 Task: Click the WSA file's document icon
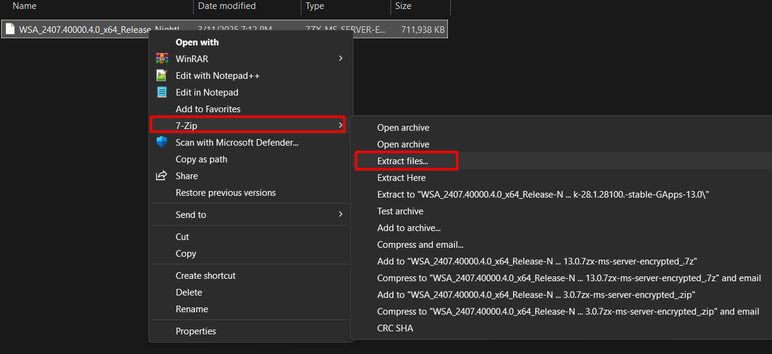pos(10,29)
